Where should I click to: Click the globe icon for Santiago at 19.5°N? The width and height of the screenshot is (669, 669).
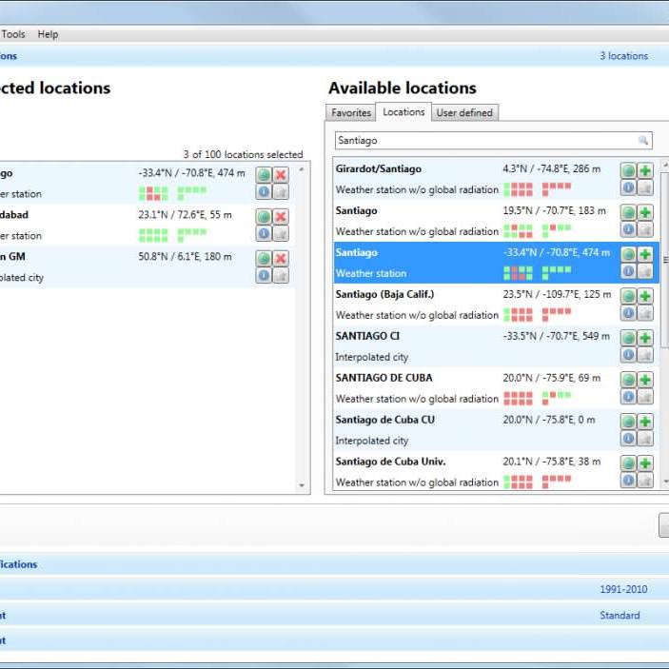coord(628,212)
